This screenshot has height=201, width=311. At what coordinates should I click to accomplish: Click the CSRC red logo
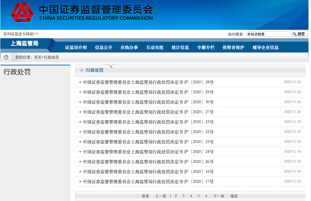coord(22,13)
